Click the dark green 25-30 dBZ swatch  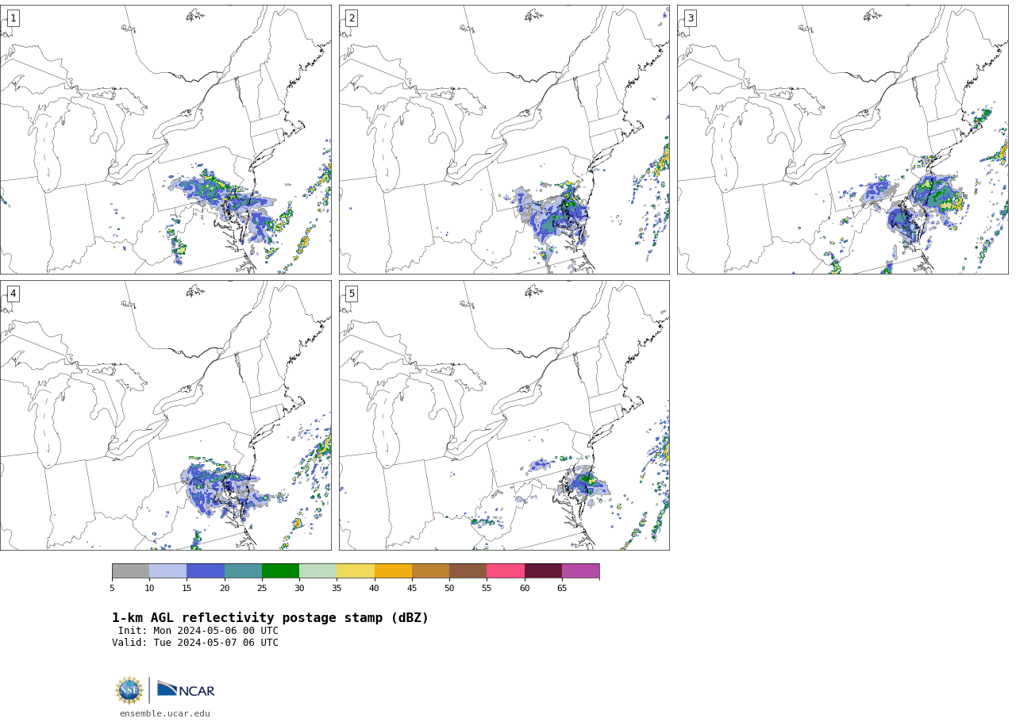coord(280,571)
